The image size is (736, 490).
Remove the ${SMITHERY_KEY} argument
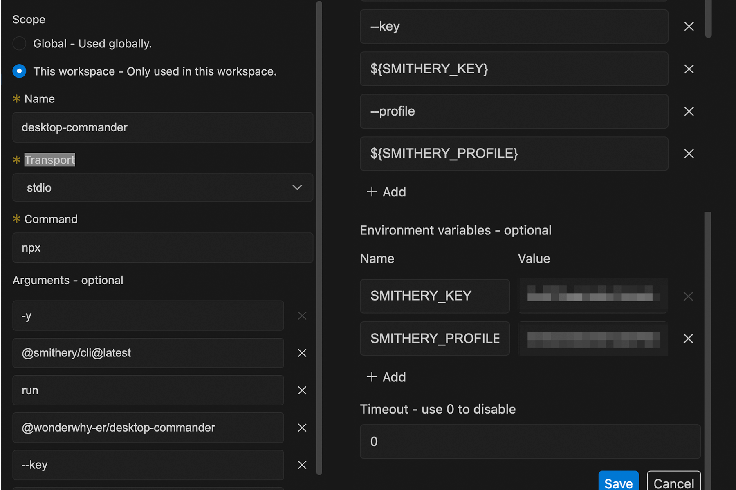pos(689,69)
